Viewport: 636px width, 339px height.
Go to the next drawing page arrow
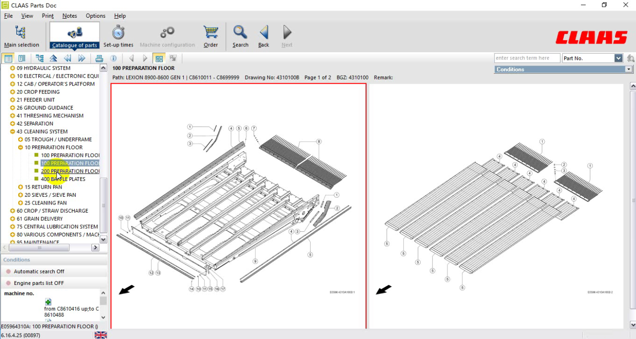click(x=145, y=58)
